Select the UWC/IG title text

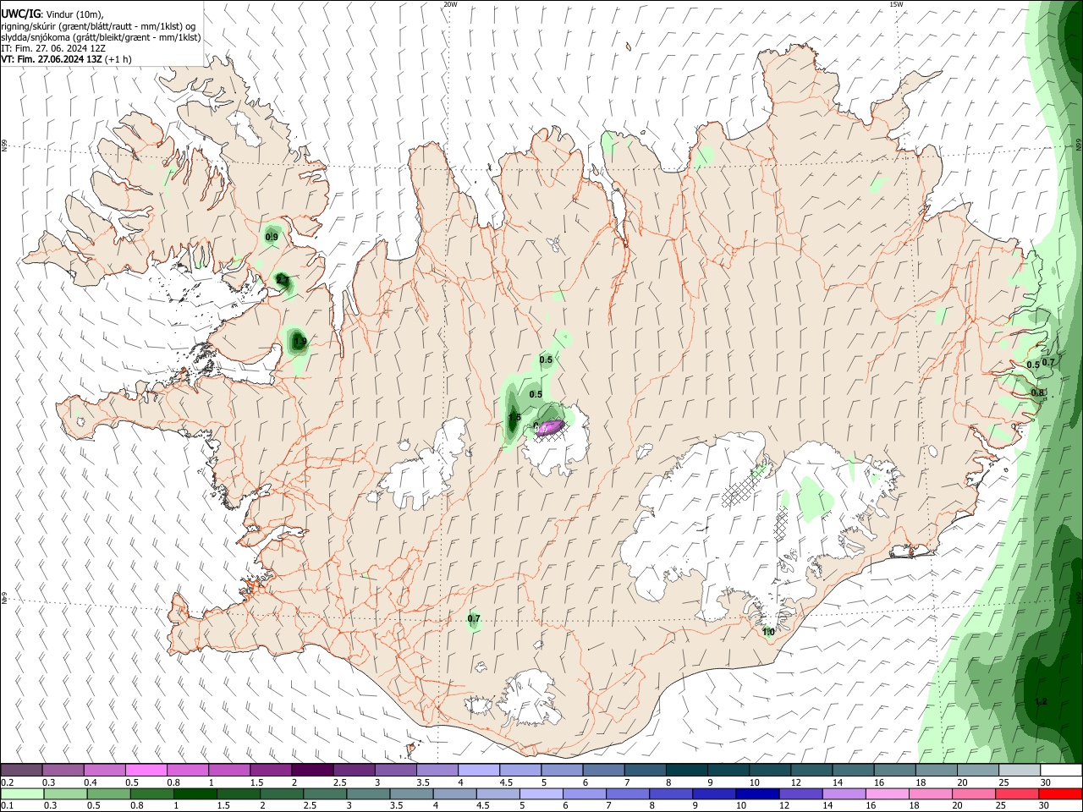(20, 14)
